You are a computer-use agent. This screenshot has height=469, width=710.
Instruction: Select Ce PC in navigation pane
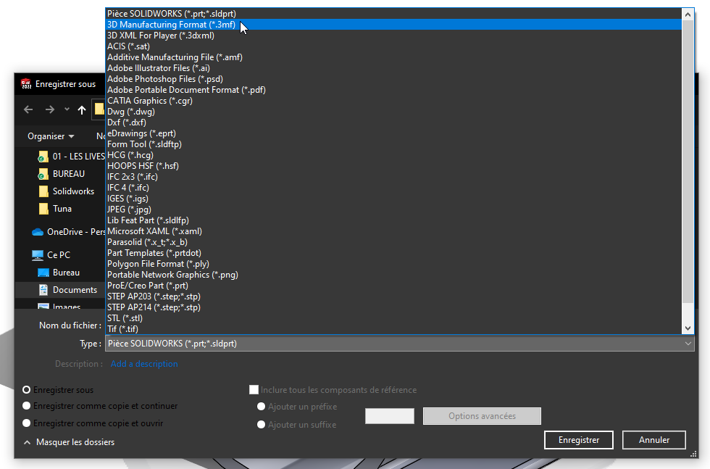51,255
